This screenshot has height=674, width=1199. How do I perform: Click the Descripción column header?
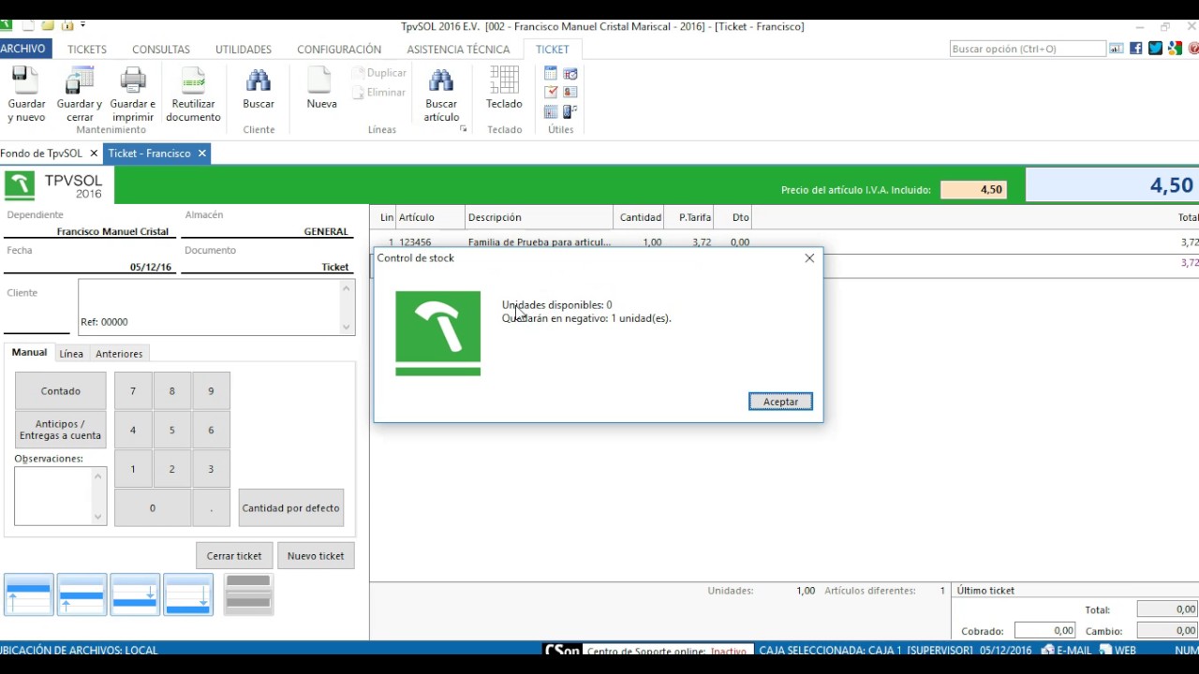click(539, 217)
